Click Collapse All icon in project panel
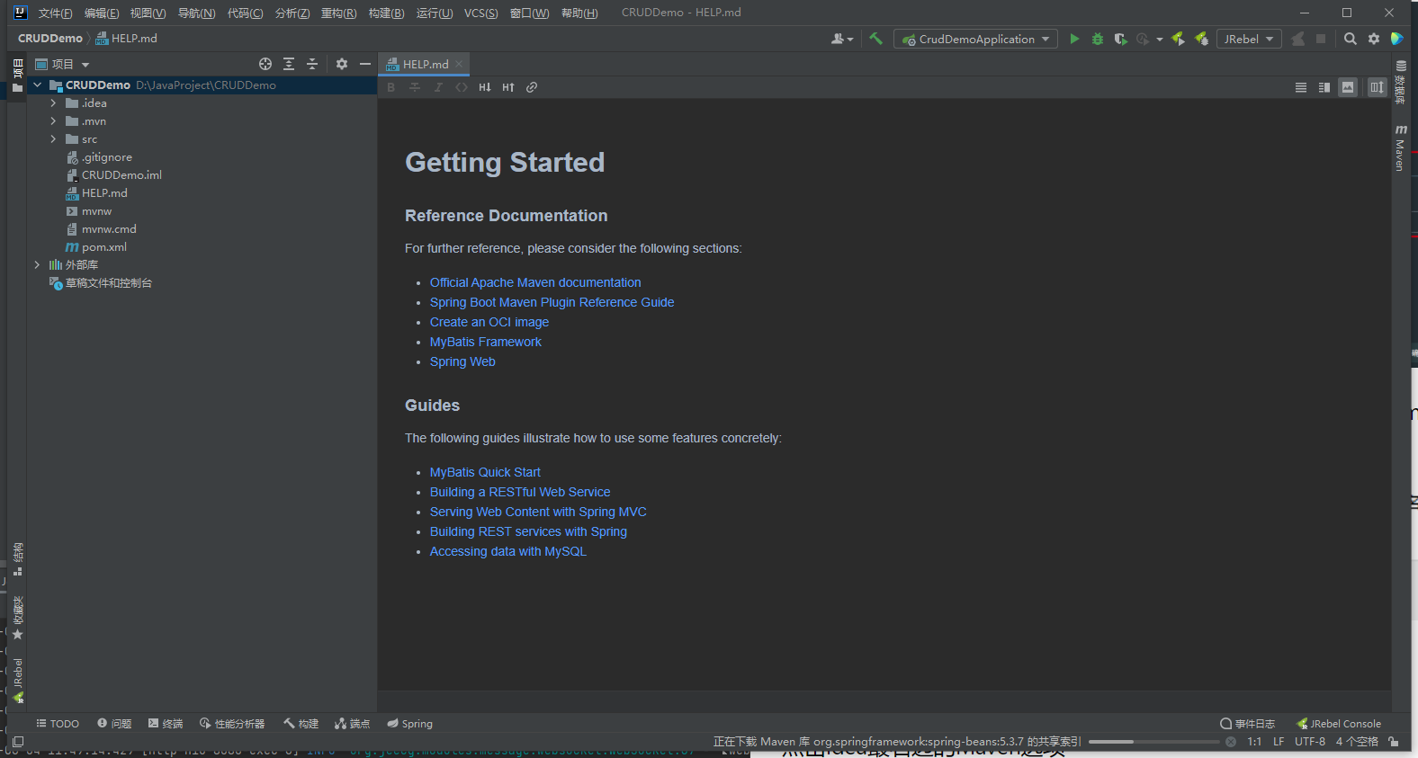The width and height of the screenshot is (1418, 758). point(312,64)
